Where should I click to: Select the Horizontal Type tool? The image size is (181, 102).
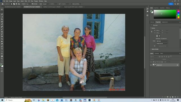[x=2, y=49]
